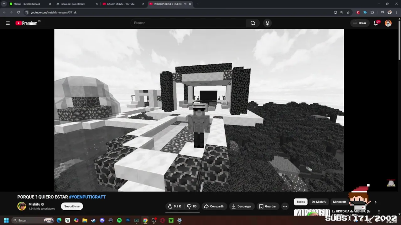
Task: Open Steam from the taskbar
Action: click(93, 220)
